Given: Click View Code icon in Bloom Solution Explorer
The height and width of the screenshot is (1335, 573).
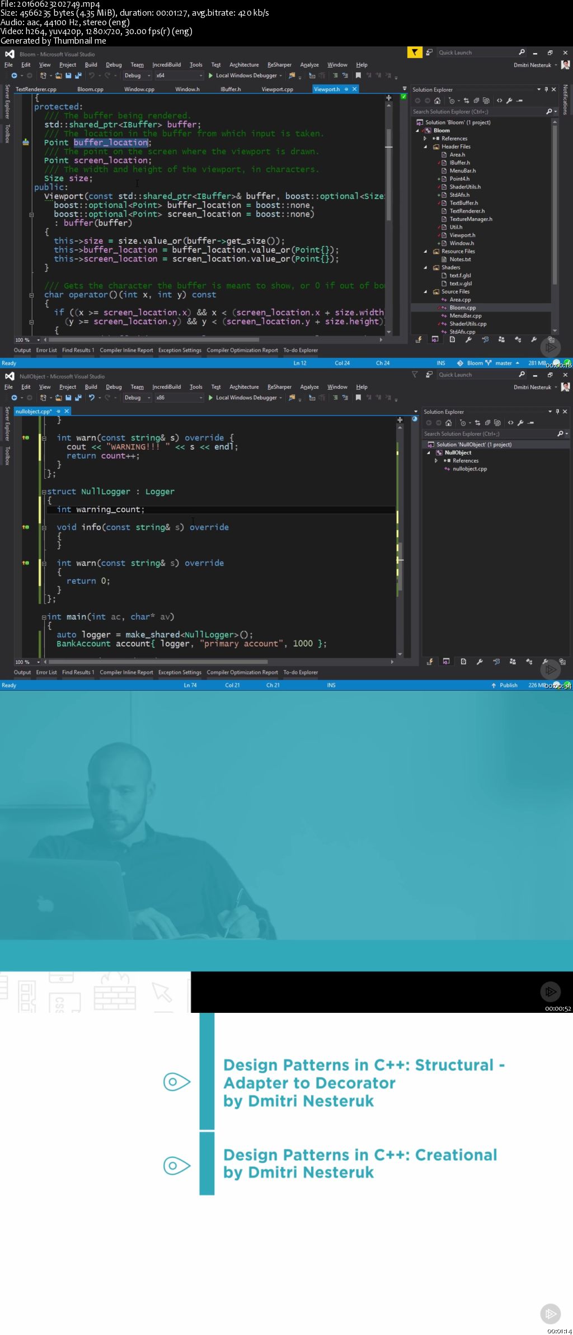Looking at the screenshot, I should (x=500, y=101).
